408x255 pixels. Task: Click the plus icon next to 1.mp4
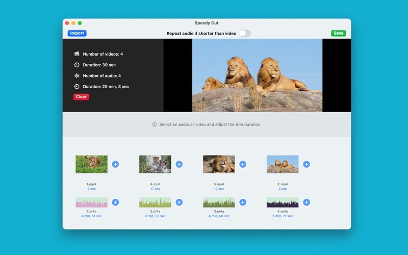[115, 164]
